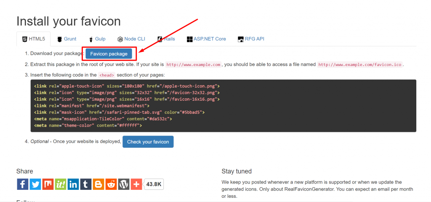The width and height of the screenshot is (431, 202).
Task: Share the page on Twitter
Action: pos(35,184)
